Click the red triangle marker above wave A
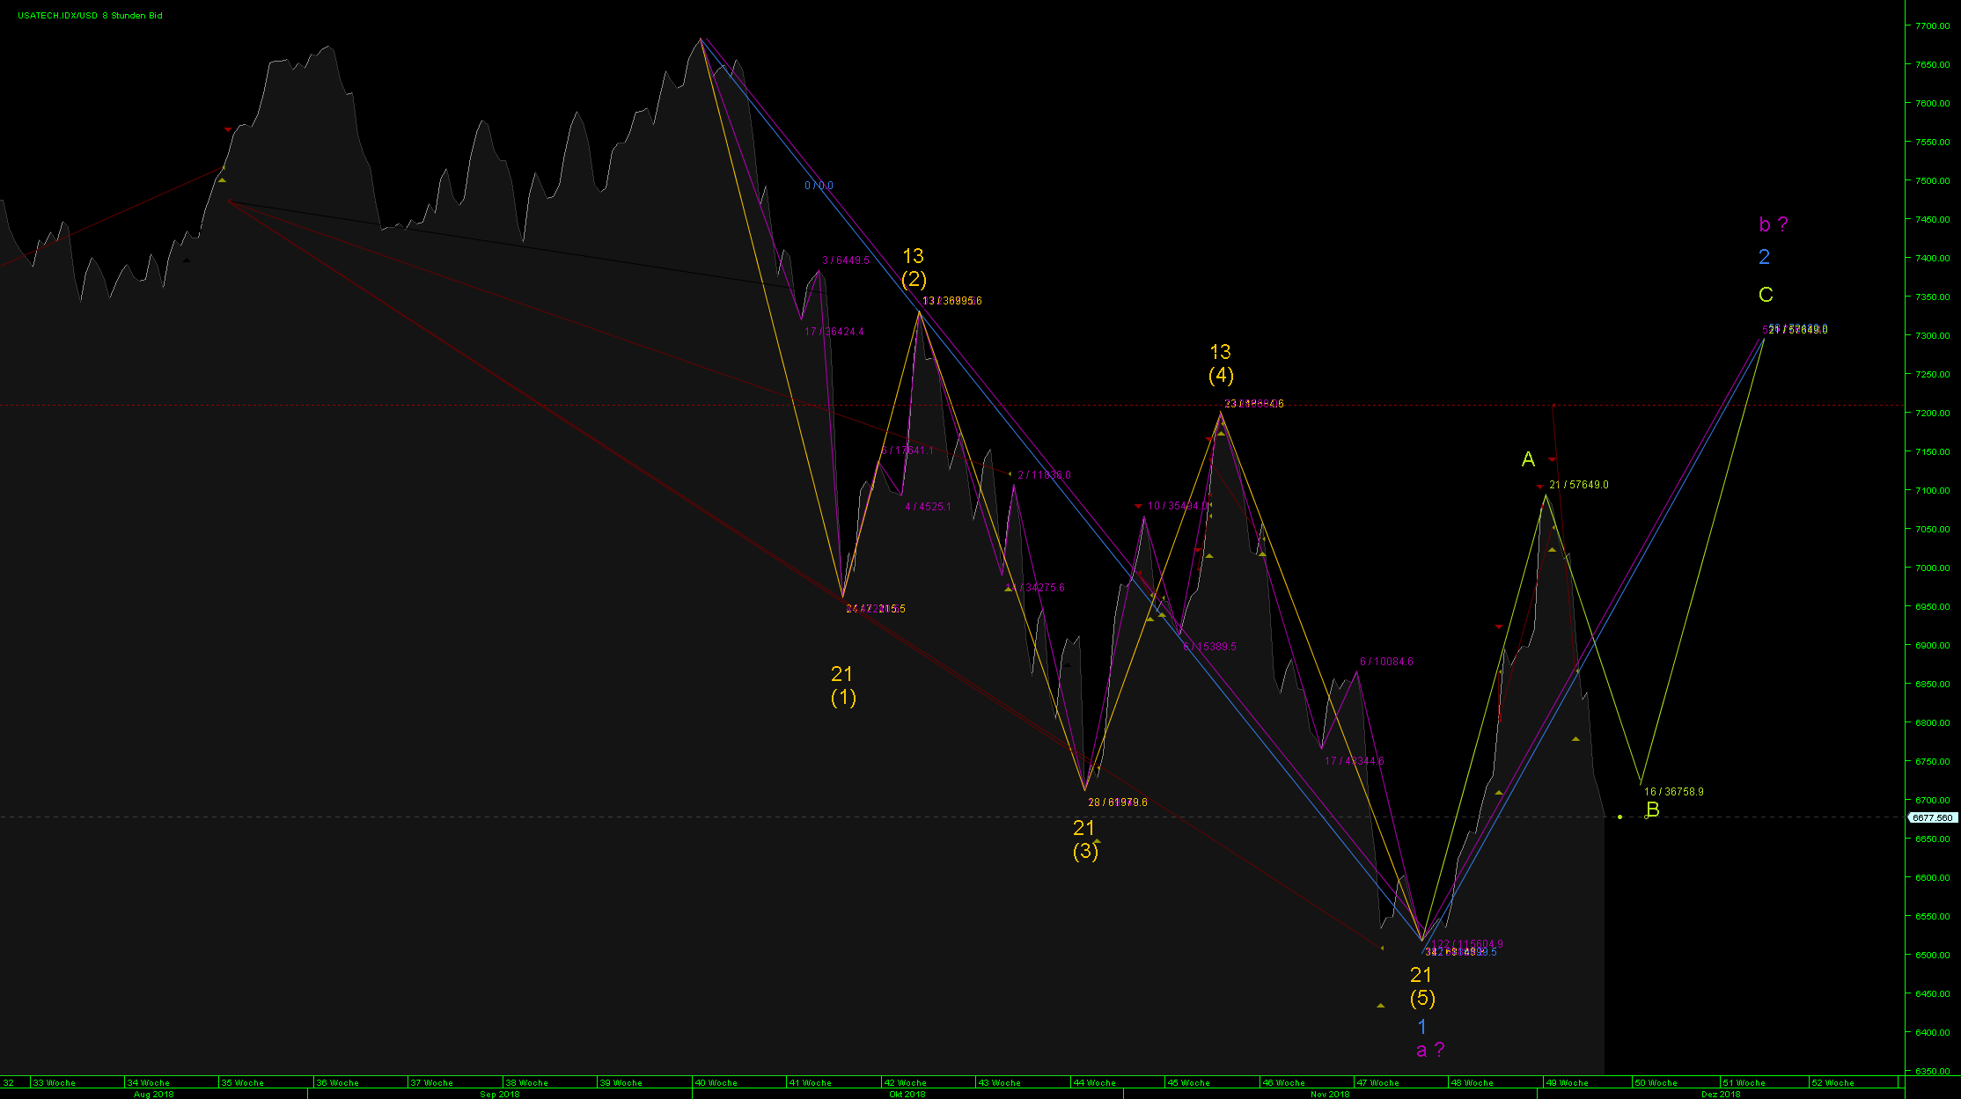1961x1099 pixels. [x=1552, y=459]
